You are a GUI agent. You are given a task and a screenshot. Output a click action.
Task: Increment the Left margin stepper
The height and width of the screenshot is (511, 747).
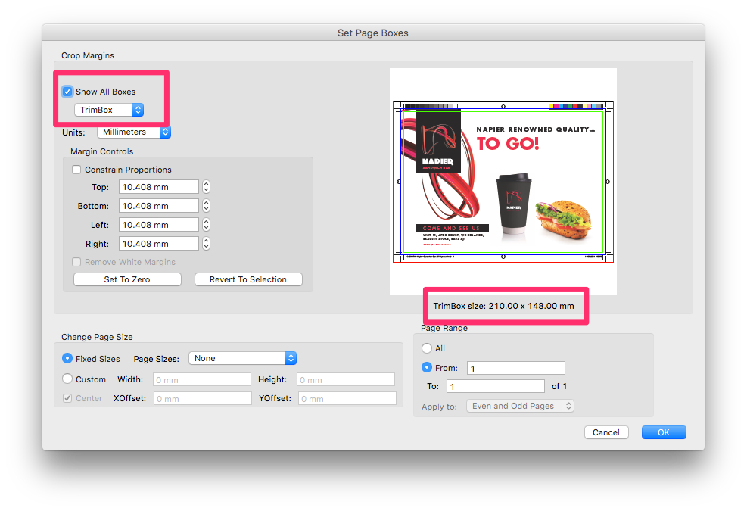point(205,221)
